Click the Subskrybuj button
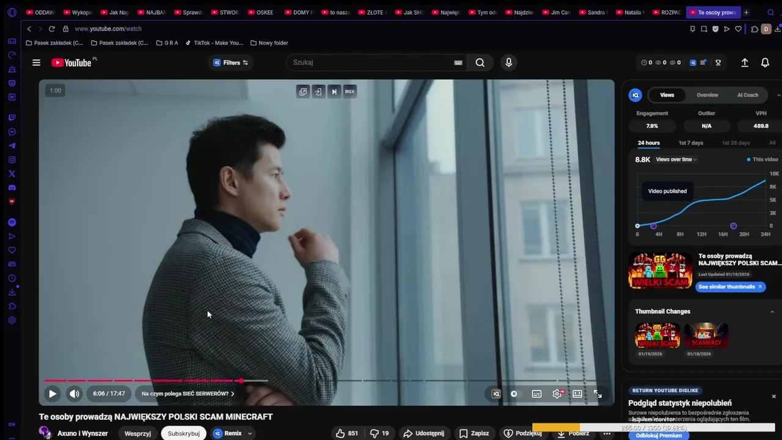The width and height of the screenshot is (782, 440). 184,433
